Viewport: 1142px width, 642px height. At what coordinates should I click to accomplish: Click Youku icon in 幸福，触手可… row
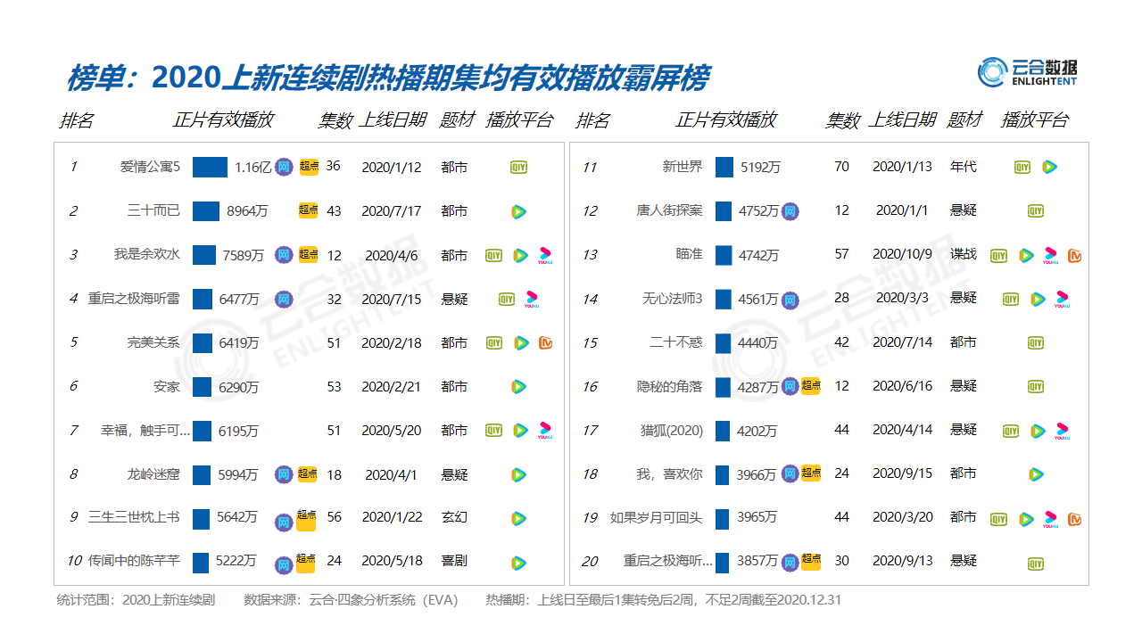(x=545, y=431)
